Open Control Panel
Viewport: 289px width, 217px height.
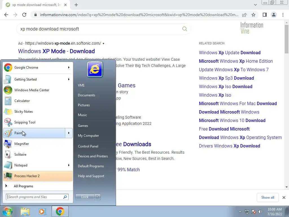(88, 146)
